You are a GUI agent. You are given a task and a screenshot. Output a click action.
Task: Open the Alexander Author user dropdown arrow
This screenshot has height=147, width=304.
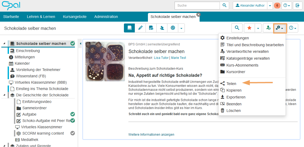coord(270,6)
